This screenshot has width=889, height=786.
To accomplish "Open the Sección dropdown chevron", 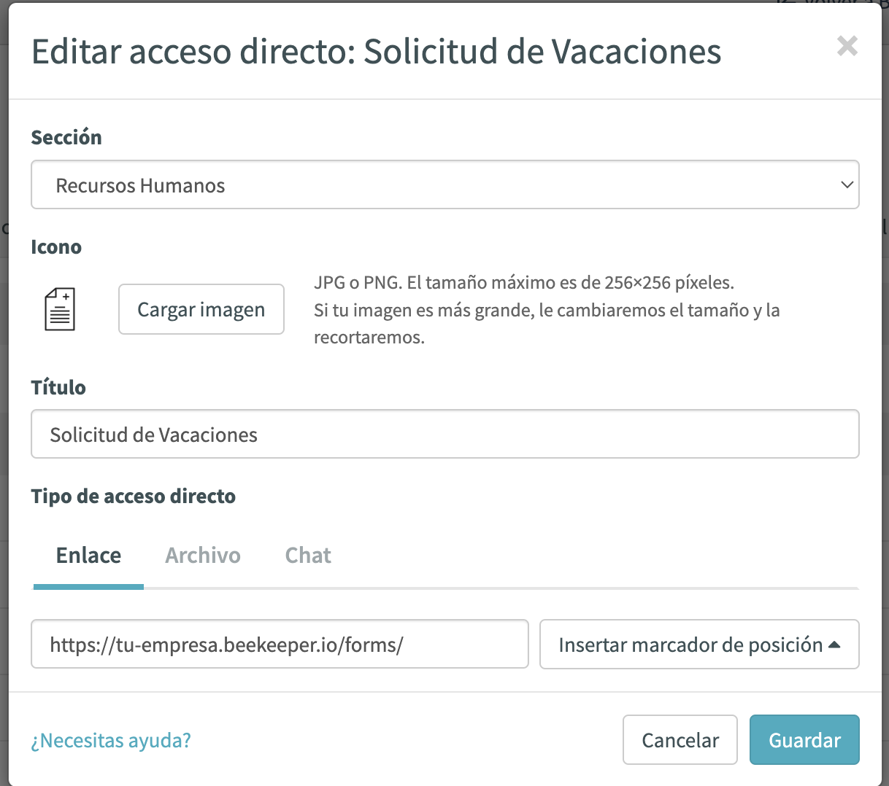I will (x=847, y=184).
